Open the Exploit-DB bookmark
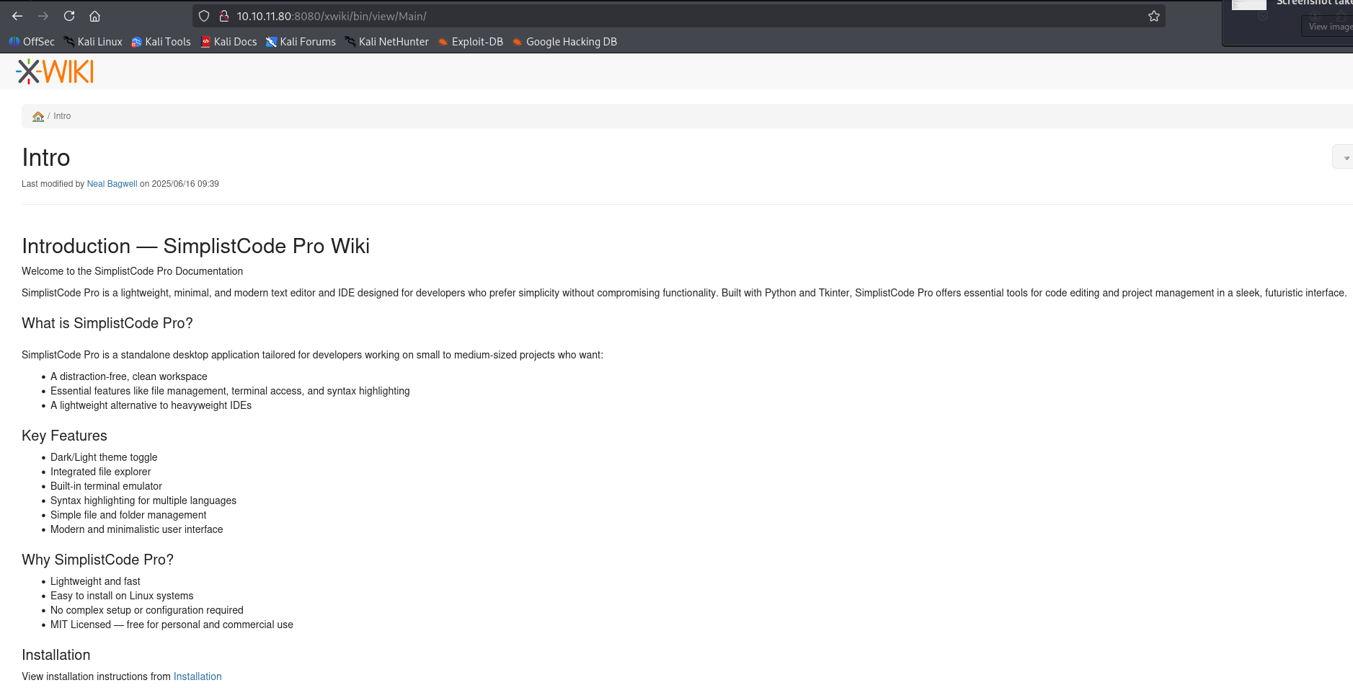The width and height of the screenshot is (1353, 688). [471, 42]
